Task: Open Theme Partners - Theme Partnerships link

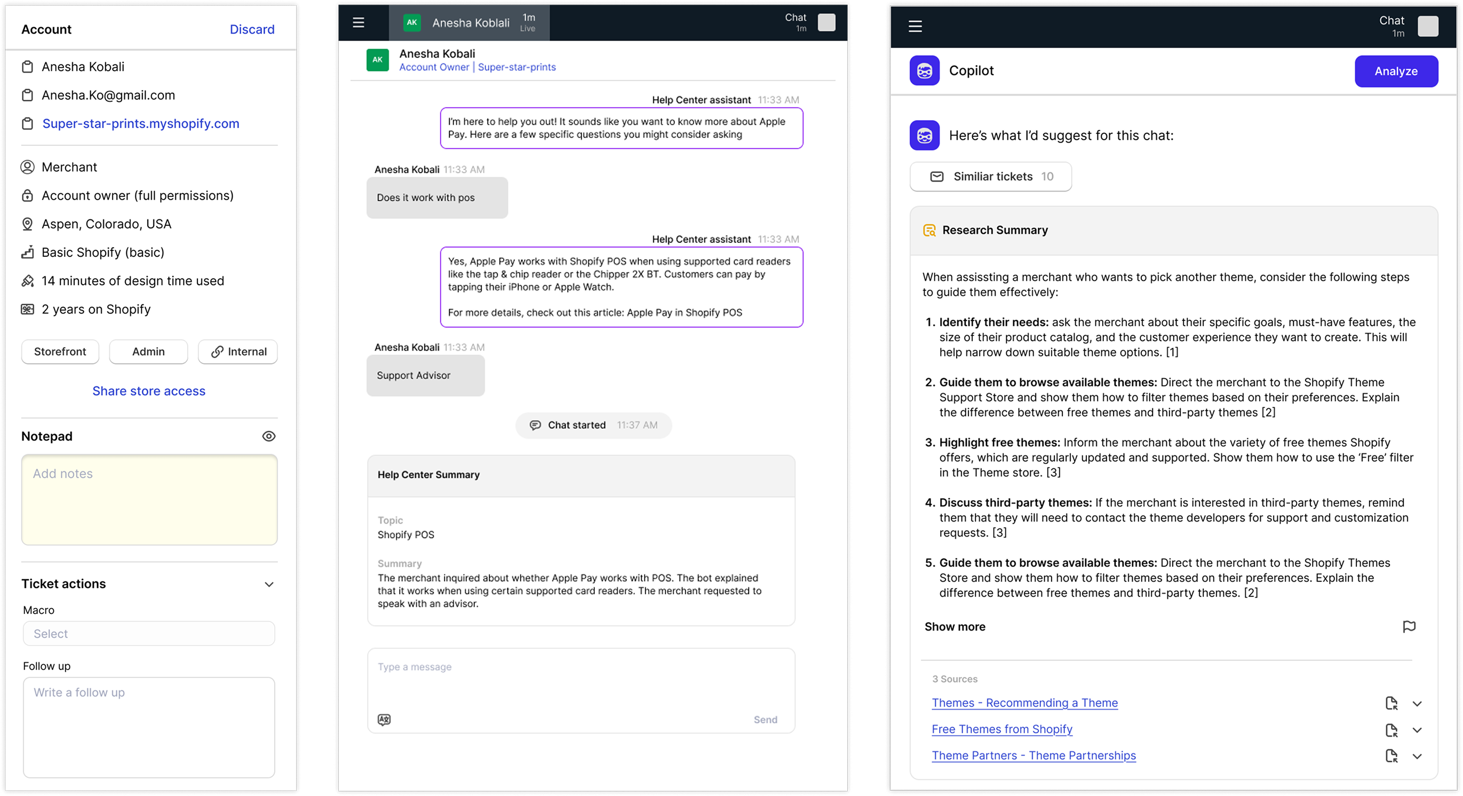Action: 1033,755
